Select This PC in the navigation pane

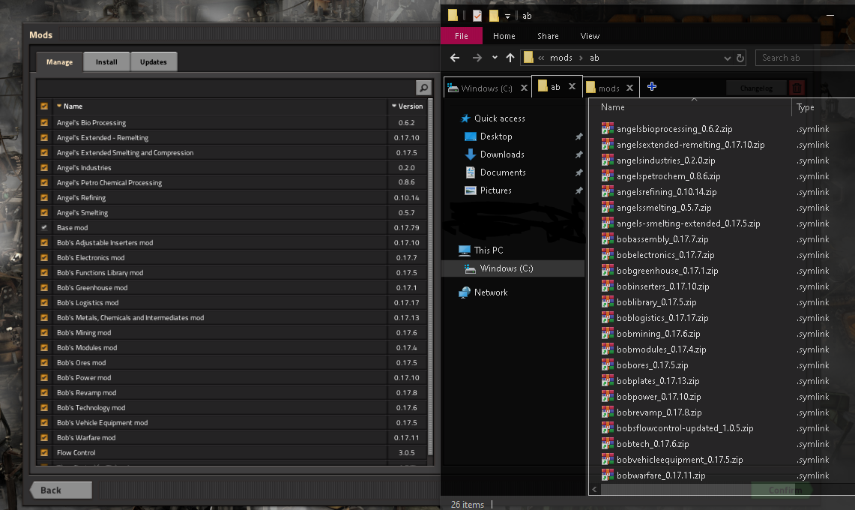click(x=488, y=250)
